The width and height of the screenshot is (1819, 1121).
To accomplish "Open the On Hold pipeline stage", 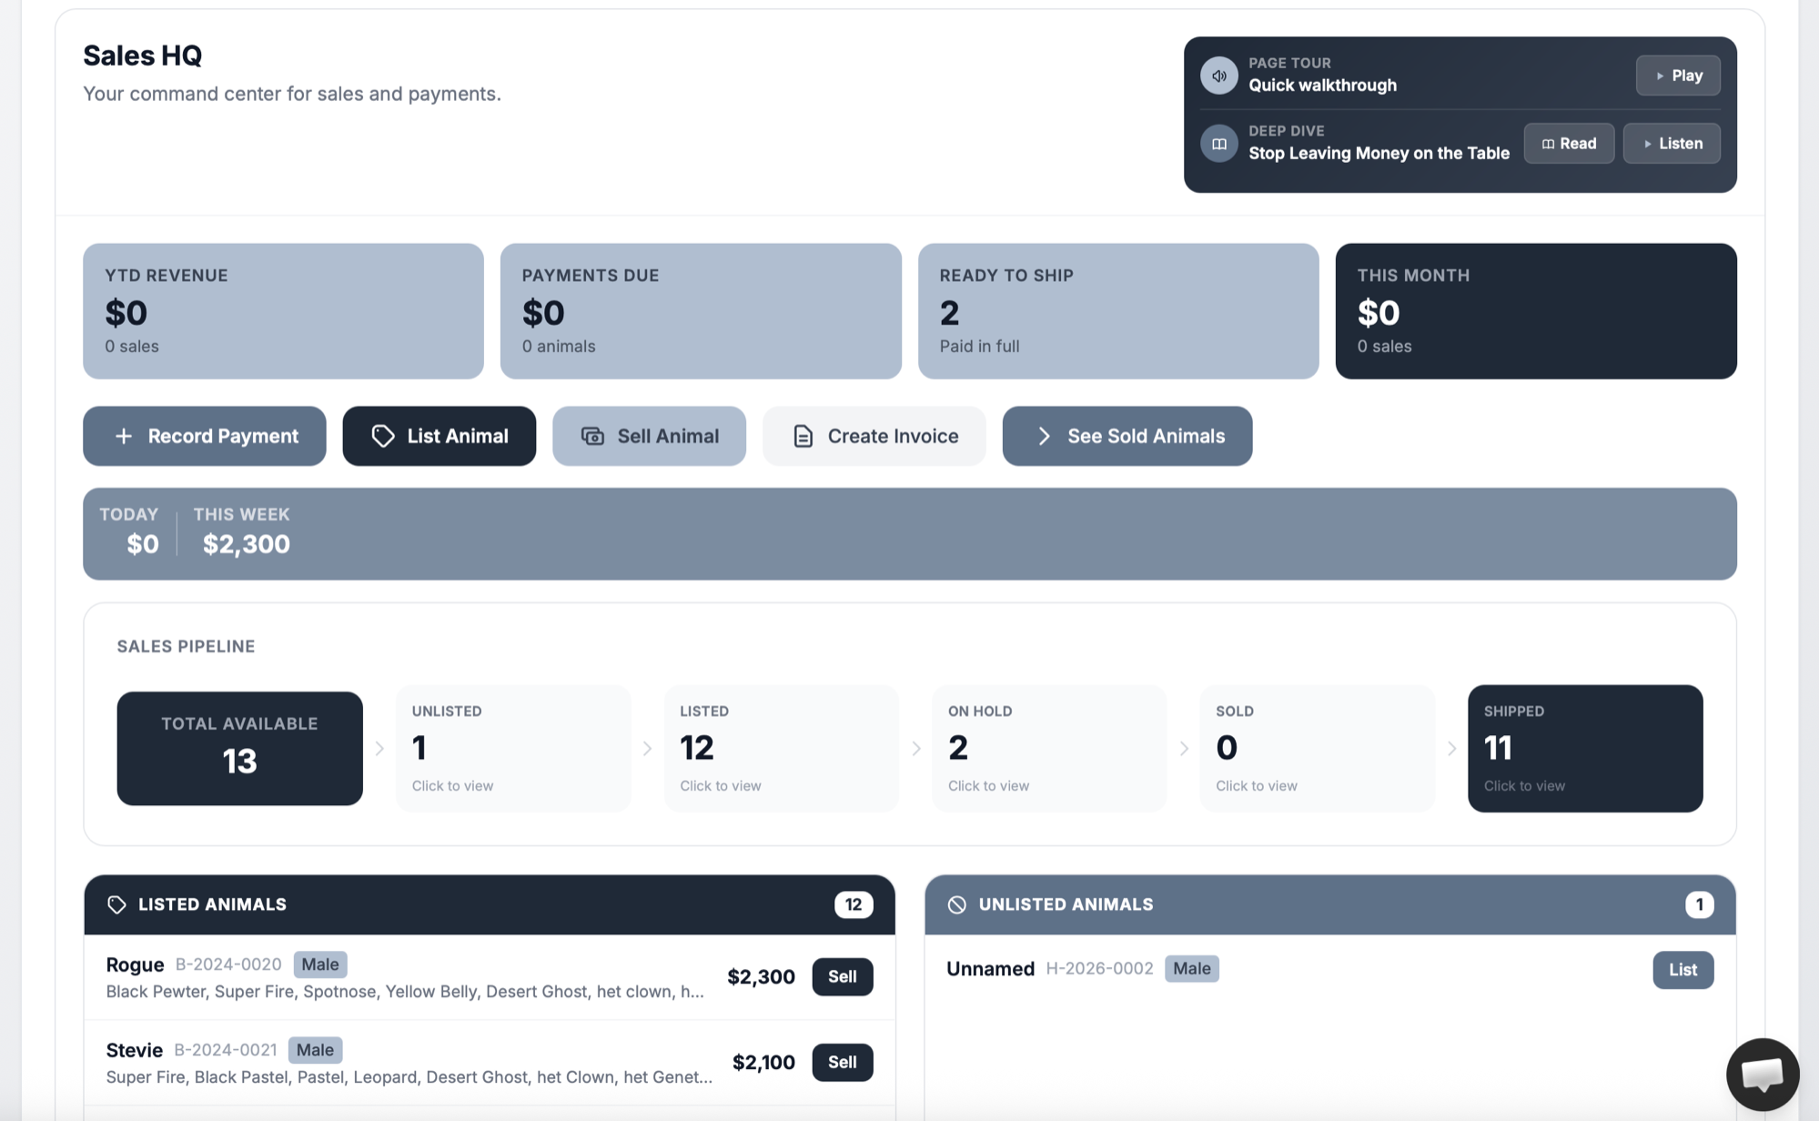I will tap(1048, 748).
